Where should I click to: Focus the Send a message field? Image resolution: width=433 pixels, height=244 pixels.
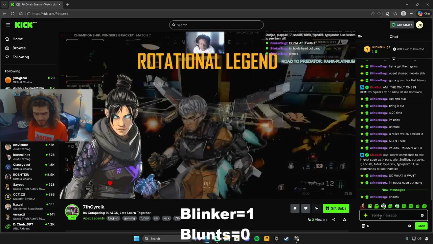coord(393,215)
